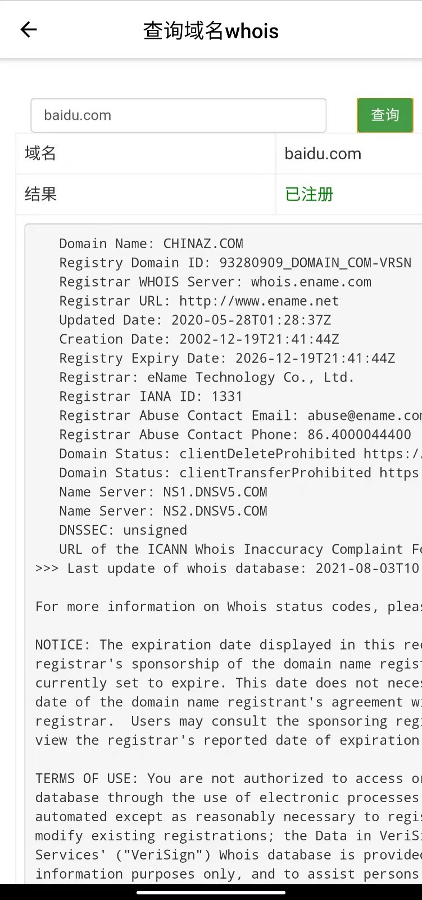Click the whois.ename.com server text
Viewport: 422px width, 900px height.
pos(311,282)
